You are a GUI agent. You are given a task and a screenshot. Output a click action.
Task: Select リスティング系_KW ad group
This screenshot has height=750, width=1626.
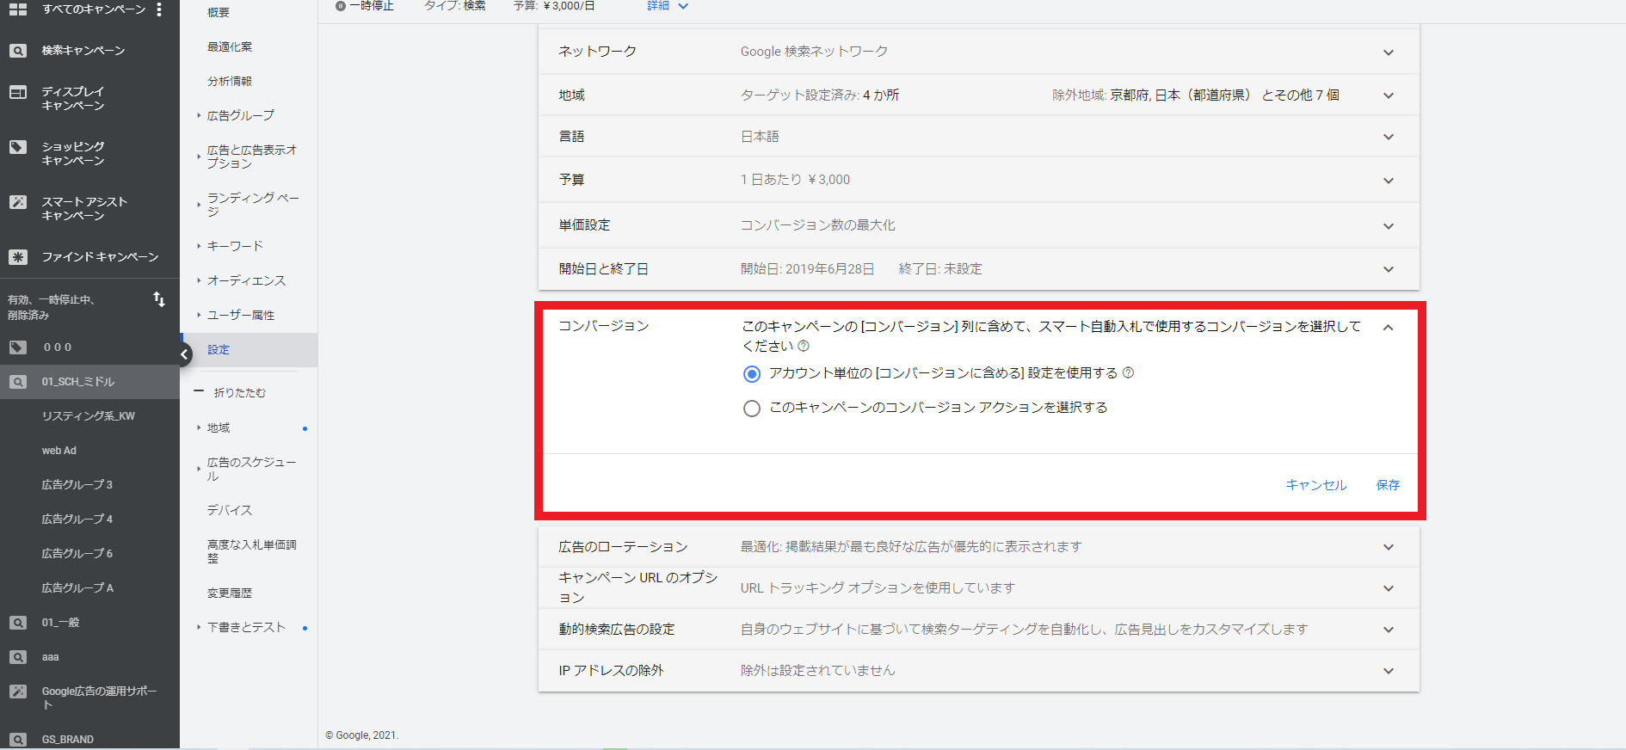[x=89, y=416]
